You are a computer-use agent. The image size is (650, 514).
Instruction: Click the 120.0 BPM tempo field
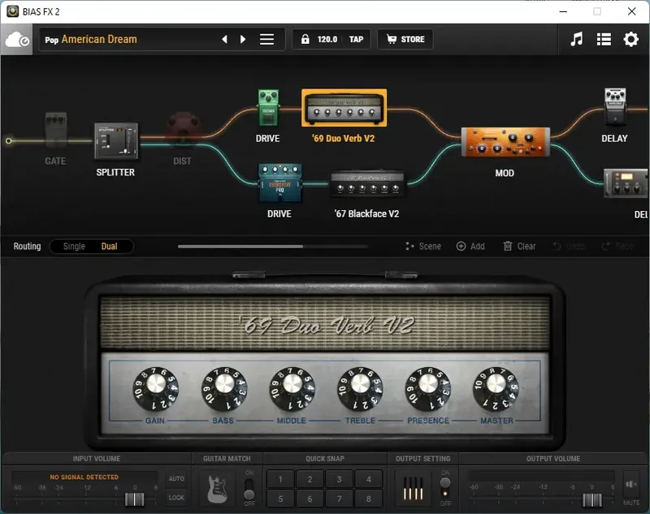327,39
